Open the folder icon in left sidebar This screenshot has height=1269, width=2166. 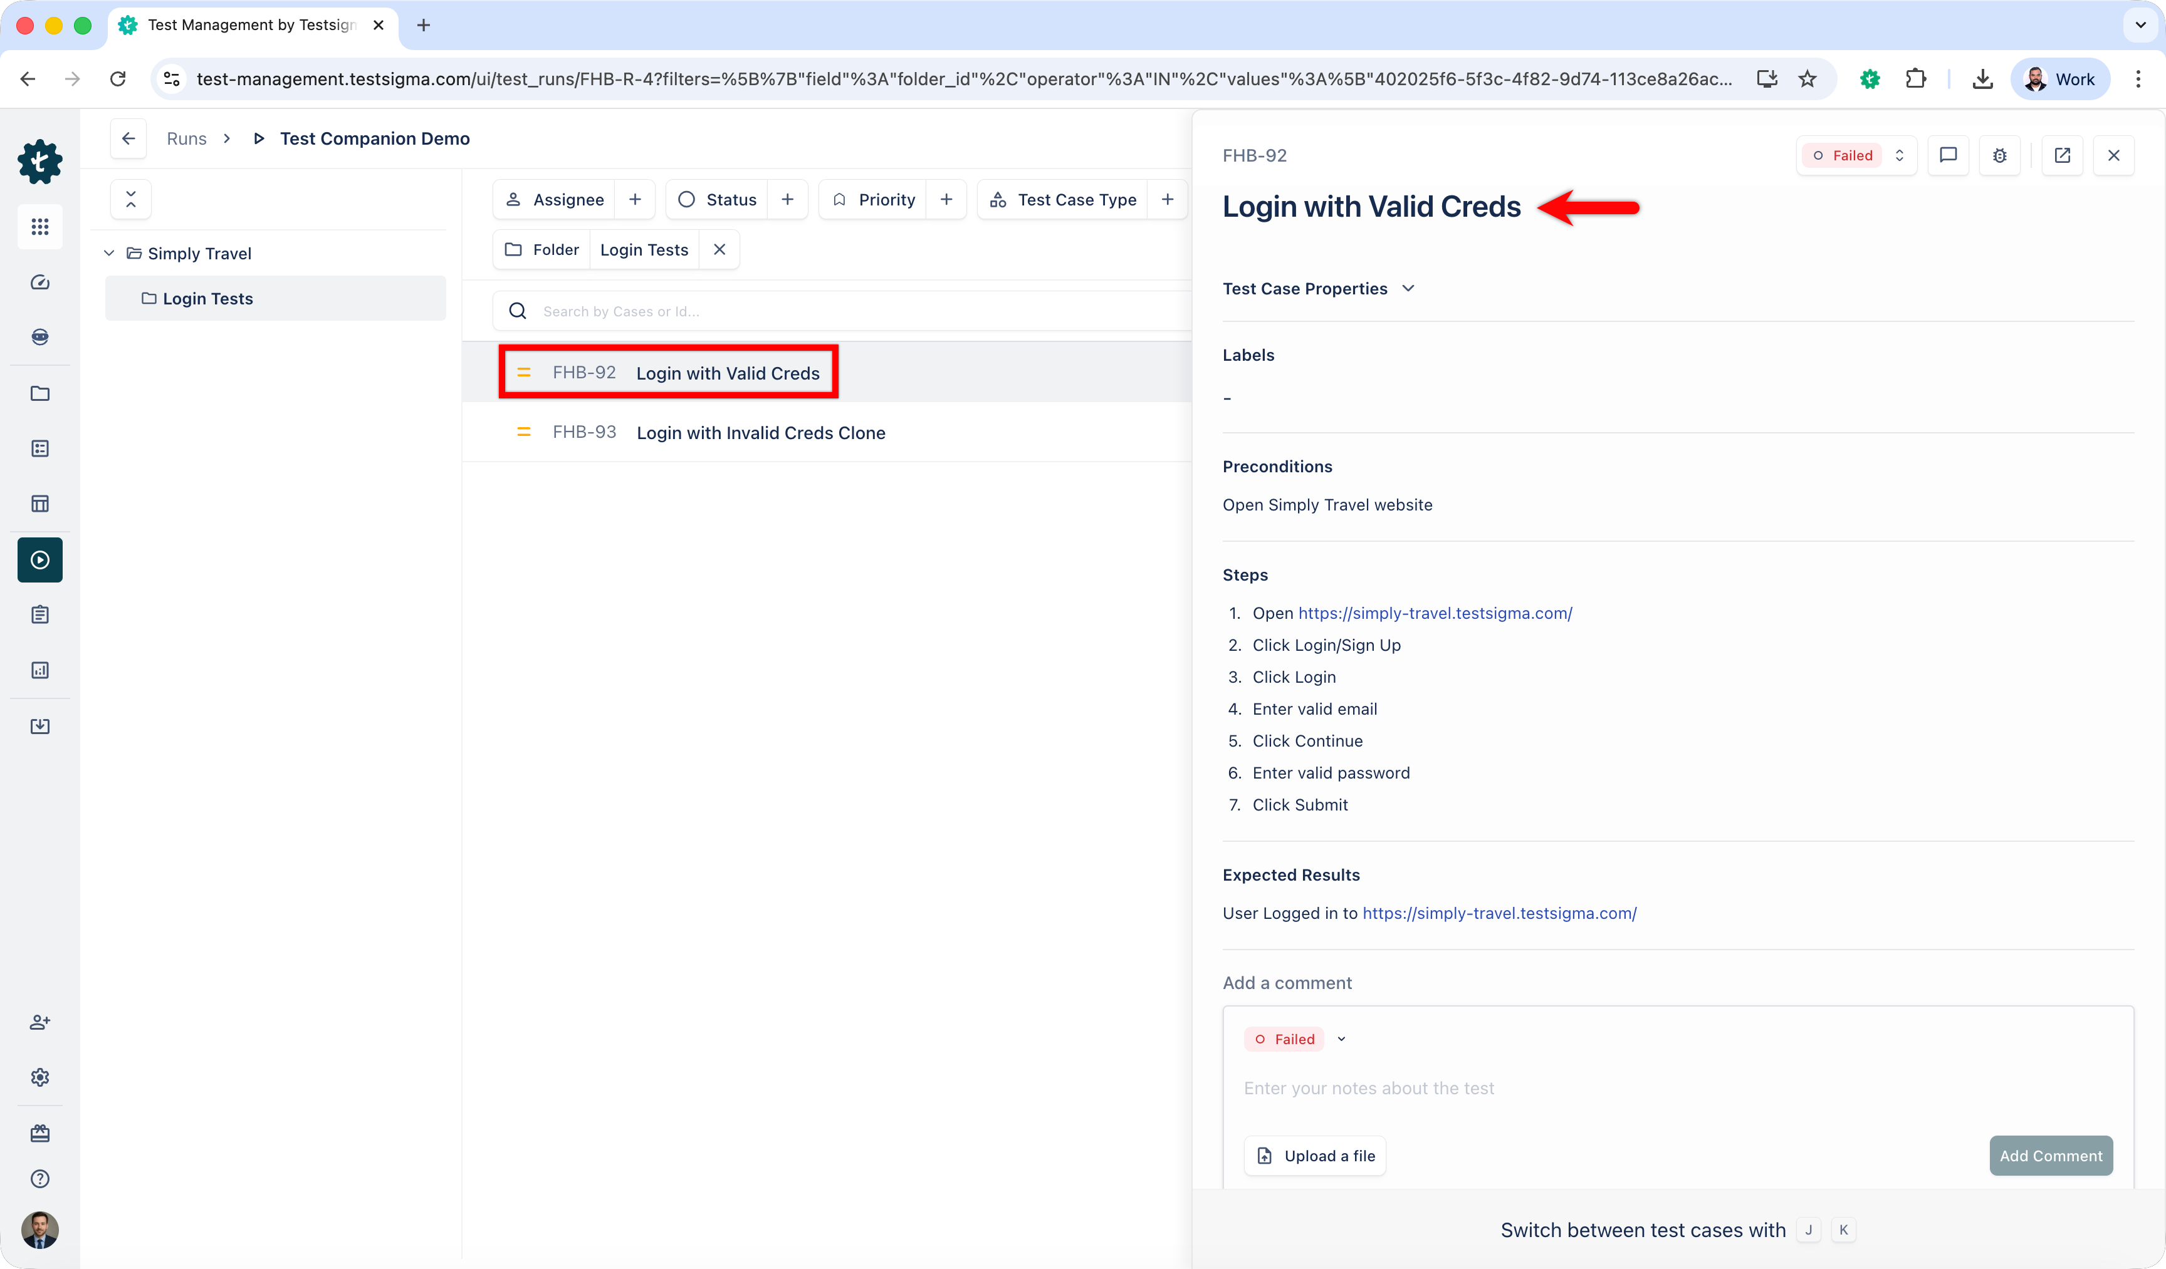point(39,393)
